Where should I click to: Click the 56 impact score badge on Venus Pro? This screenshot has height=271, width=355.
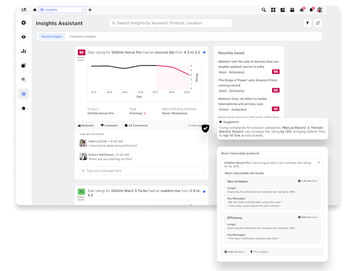81,52
